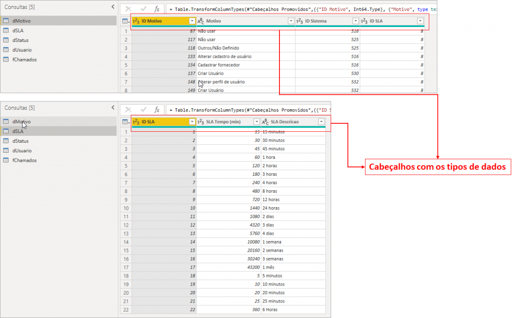Click cell 'Alterar cadastro de usuário'
512x318 pixels.
pos(246,56)
